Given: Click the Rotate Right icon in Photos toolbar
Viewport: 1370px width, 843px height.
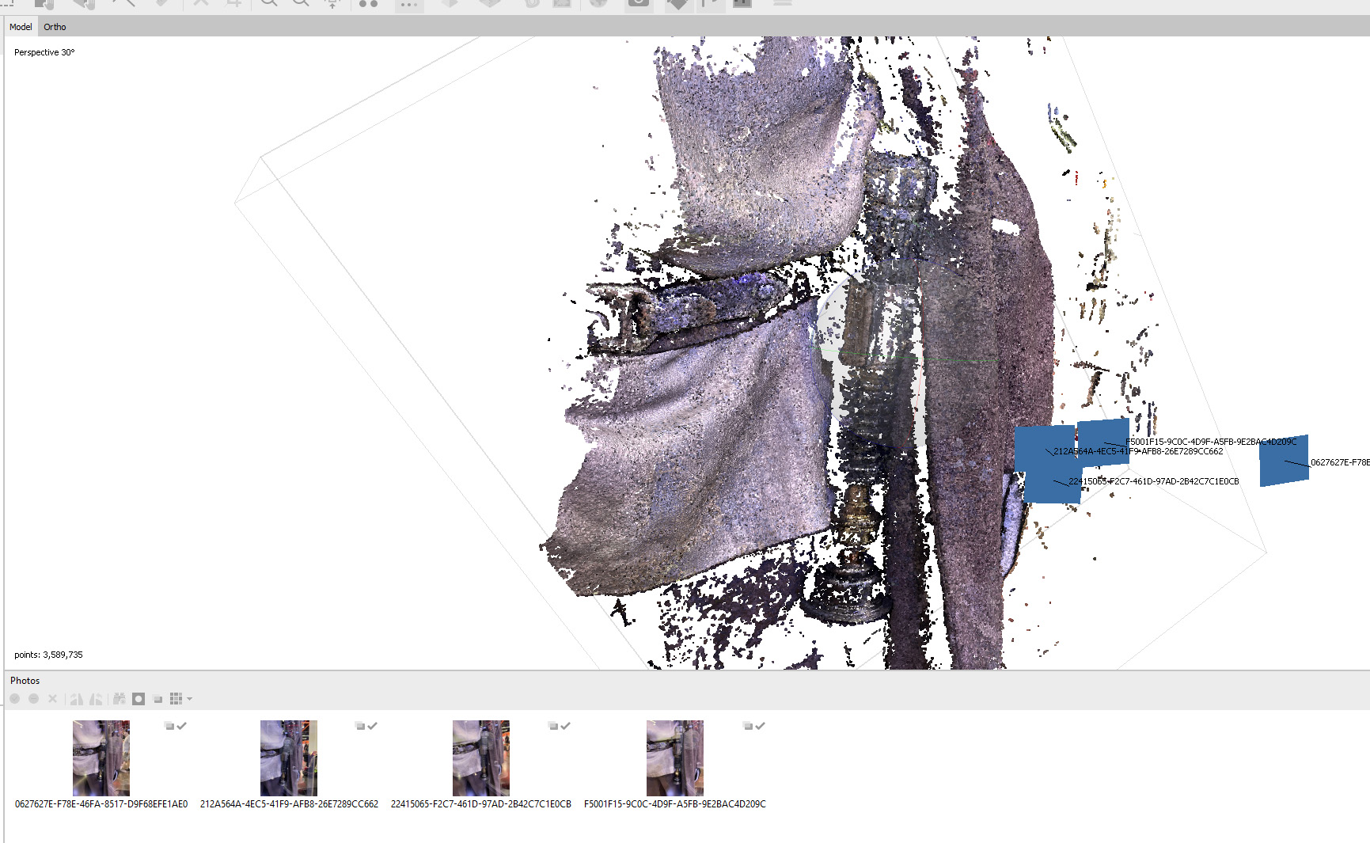Looking at the screenshot, I should tap(96, 699).
